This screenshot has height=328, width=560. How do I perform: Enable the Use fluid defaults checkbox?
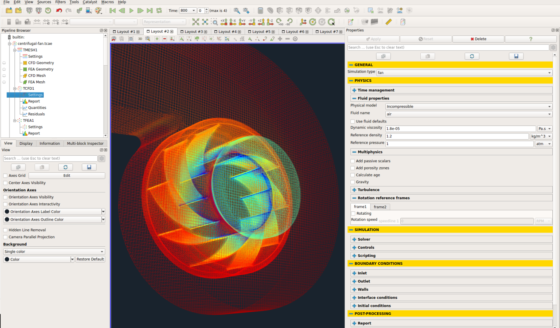[353, 121]
